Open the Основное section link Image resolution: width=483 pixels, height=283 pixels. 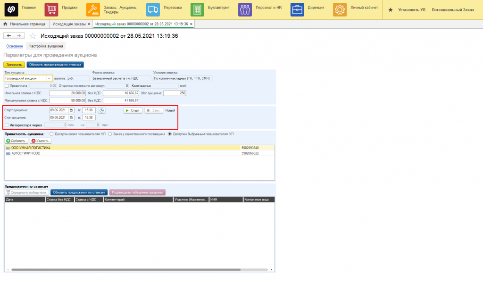click(15, 46)
